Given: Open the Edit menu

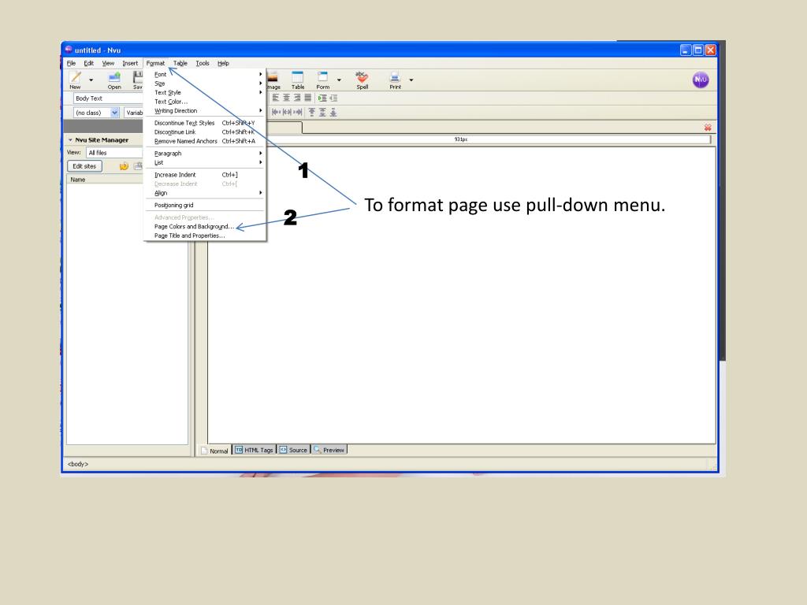Looking at the screenshot, I should 88,63.
